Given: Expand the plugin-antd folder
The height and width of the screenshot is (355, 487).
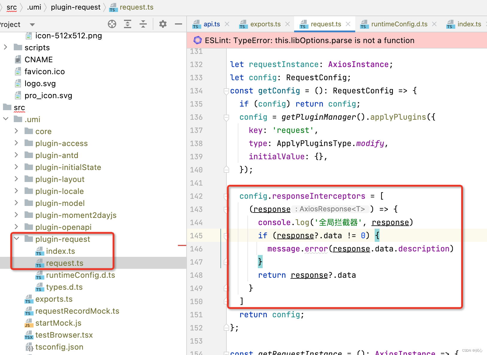Looking at the screenshot, I should pos(16,155).
